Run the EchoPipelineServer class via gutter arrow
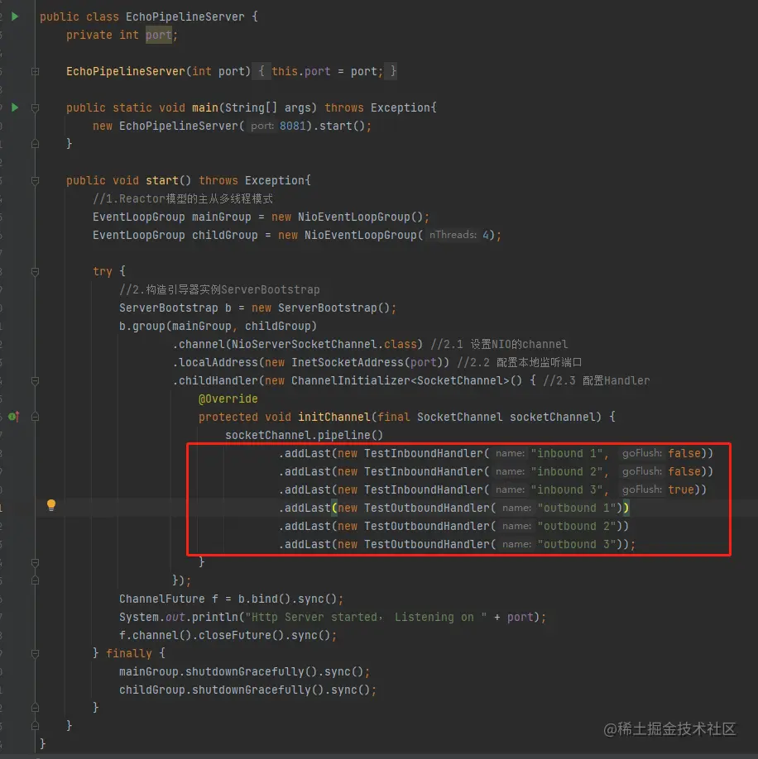The image size is (758, 759). pyautogui.click(x=15, y=17)
